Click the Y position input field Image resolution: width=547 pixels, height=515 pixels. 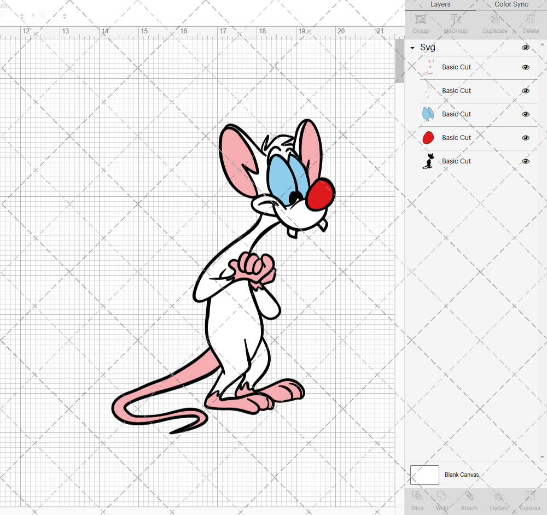49,16
